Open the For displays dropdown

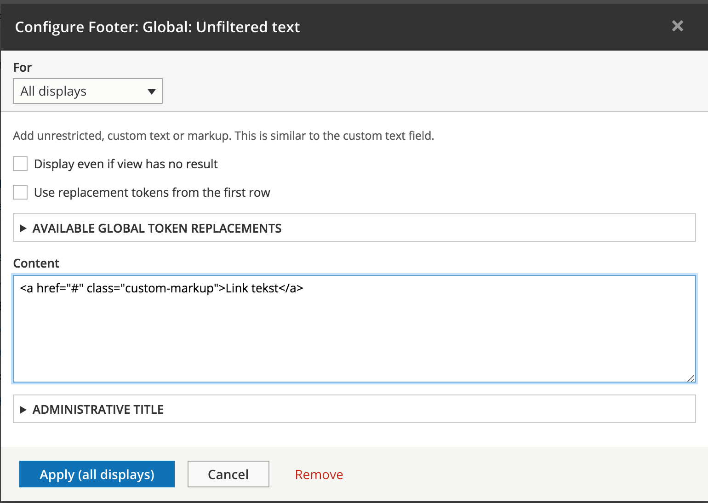point(88,91)
